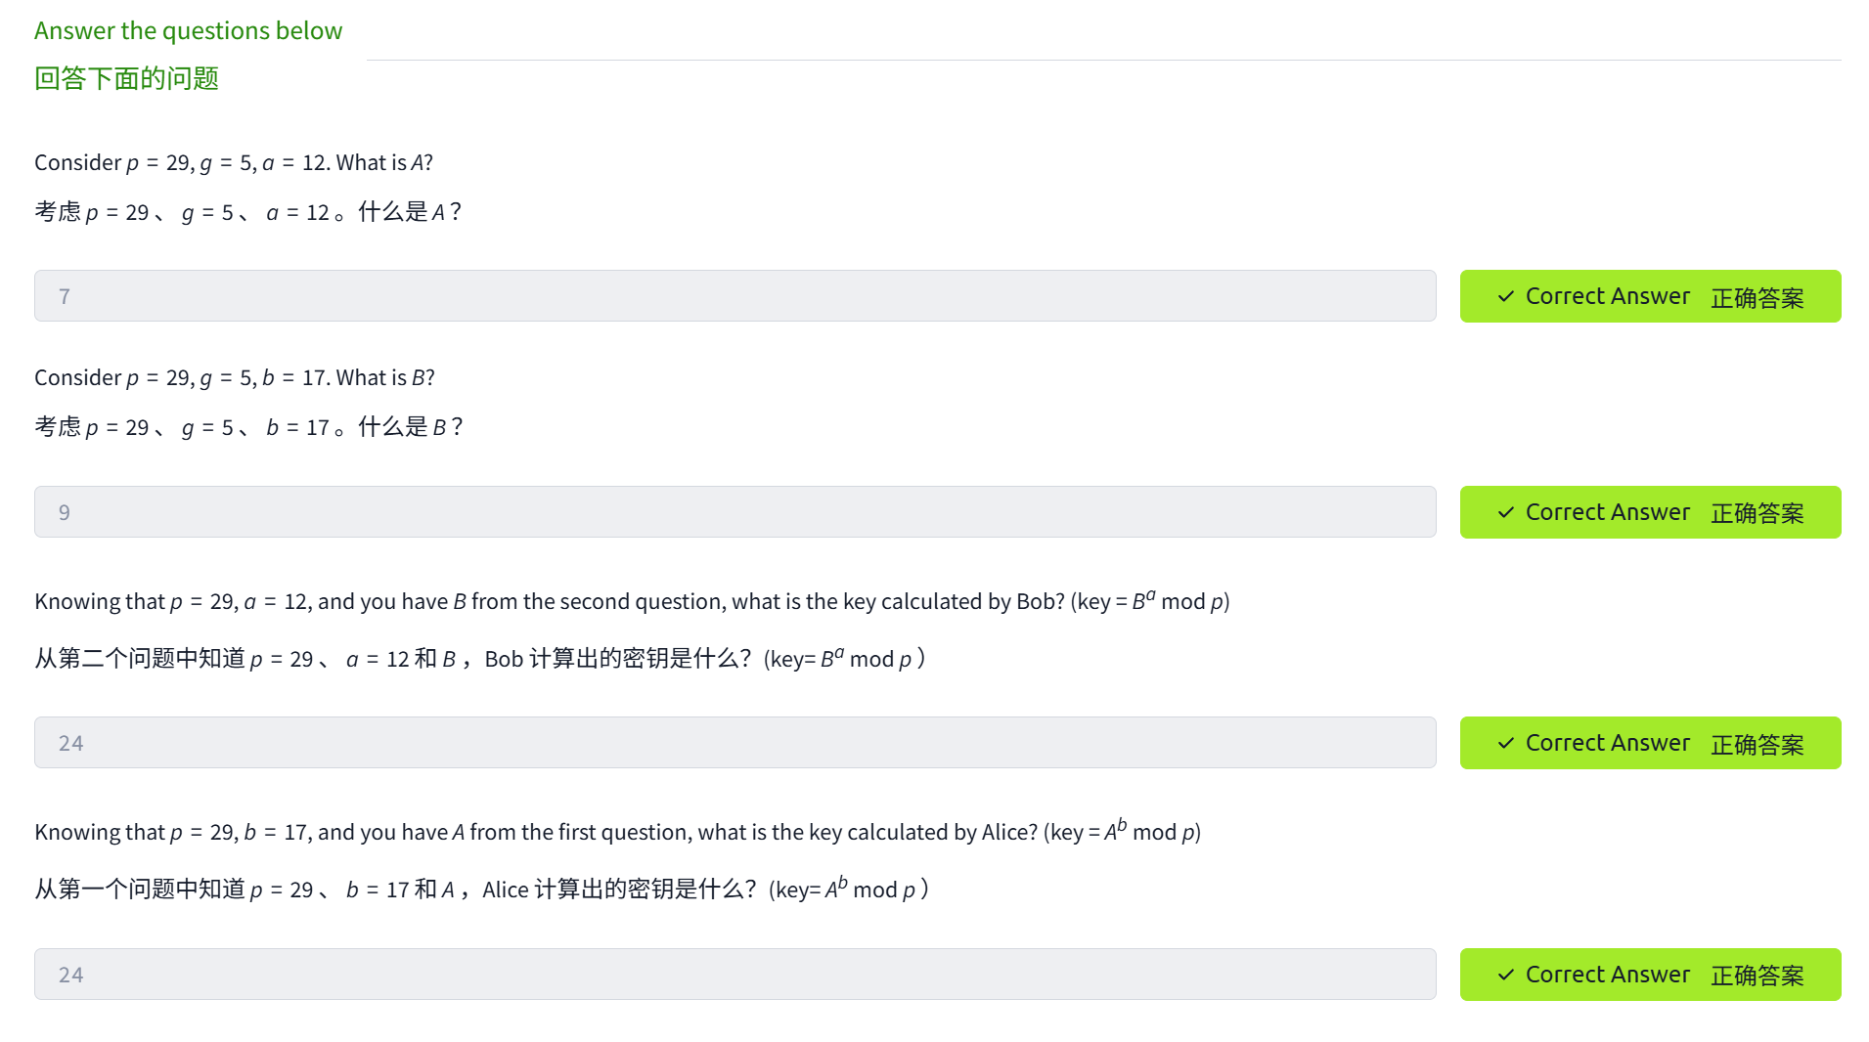
Task: Click the "Answer the questions below" heading
Action: (188, 30)
